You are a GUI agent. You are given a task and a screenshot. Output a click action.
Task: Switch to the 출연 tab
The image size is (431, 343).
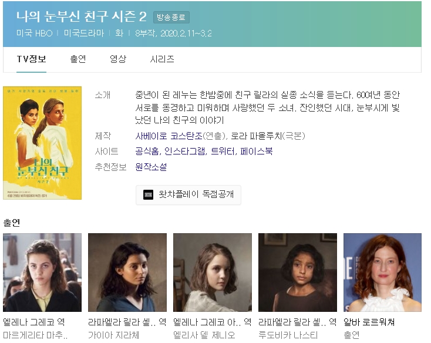pos(78,59)
